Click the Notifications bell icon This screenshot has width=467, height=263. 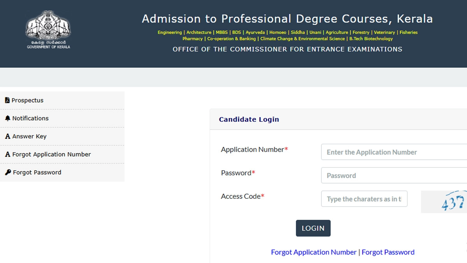tap(7, 118)
